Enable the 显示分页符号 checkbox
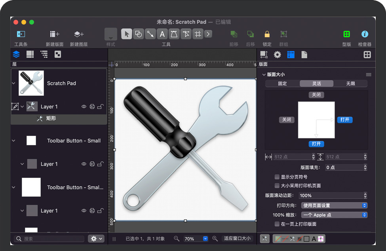Image resolution: width=386 pixels, height=251 pixels. (277, 177)
